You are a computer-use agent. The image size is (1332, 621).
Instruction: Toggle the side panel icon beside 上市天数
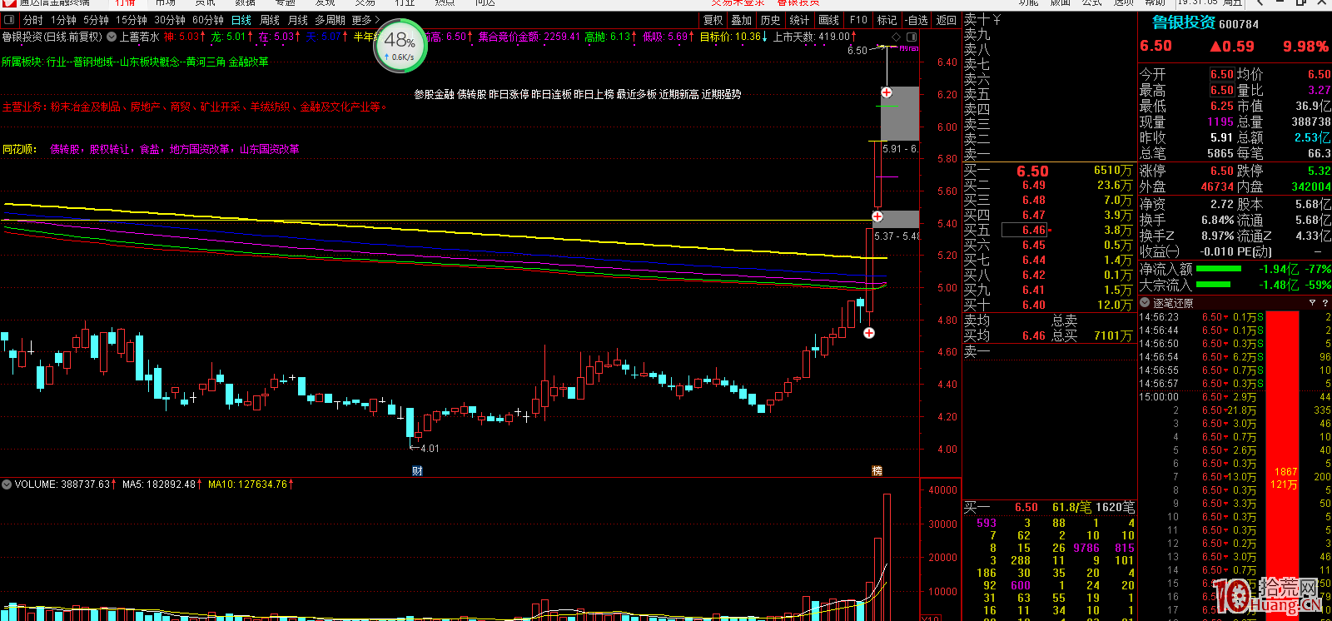[x=912, y=37]
